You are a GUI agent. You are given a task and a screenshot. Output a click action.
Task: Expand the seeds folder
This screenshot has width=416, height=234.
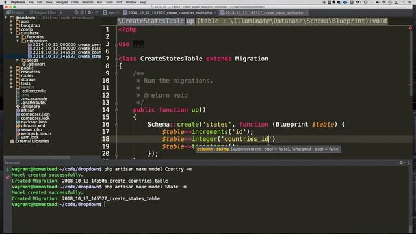click(x=18, y=60)
